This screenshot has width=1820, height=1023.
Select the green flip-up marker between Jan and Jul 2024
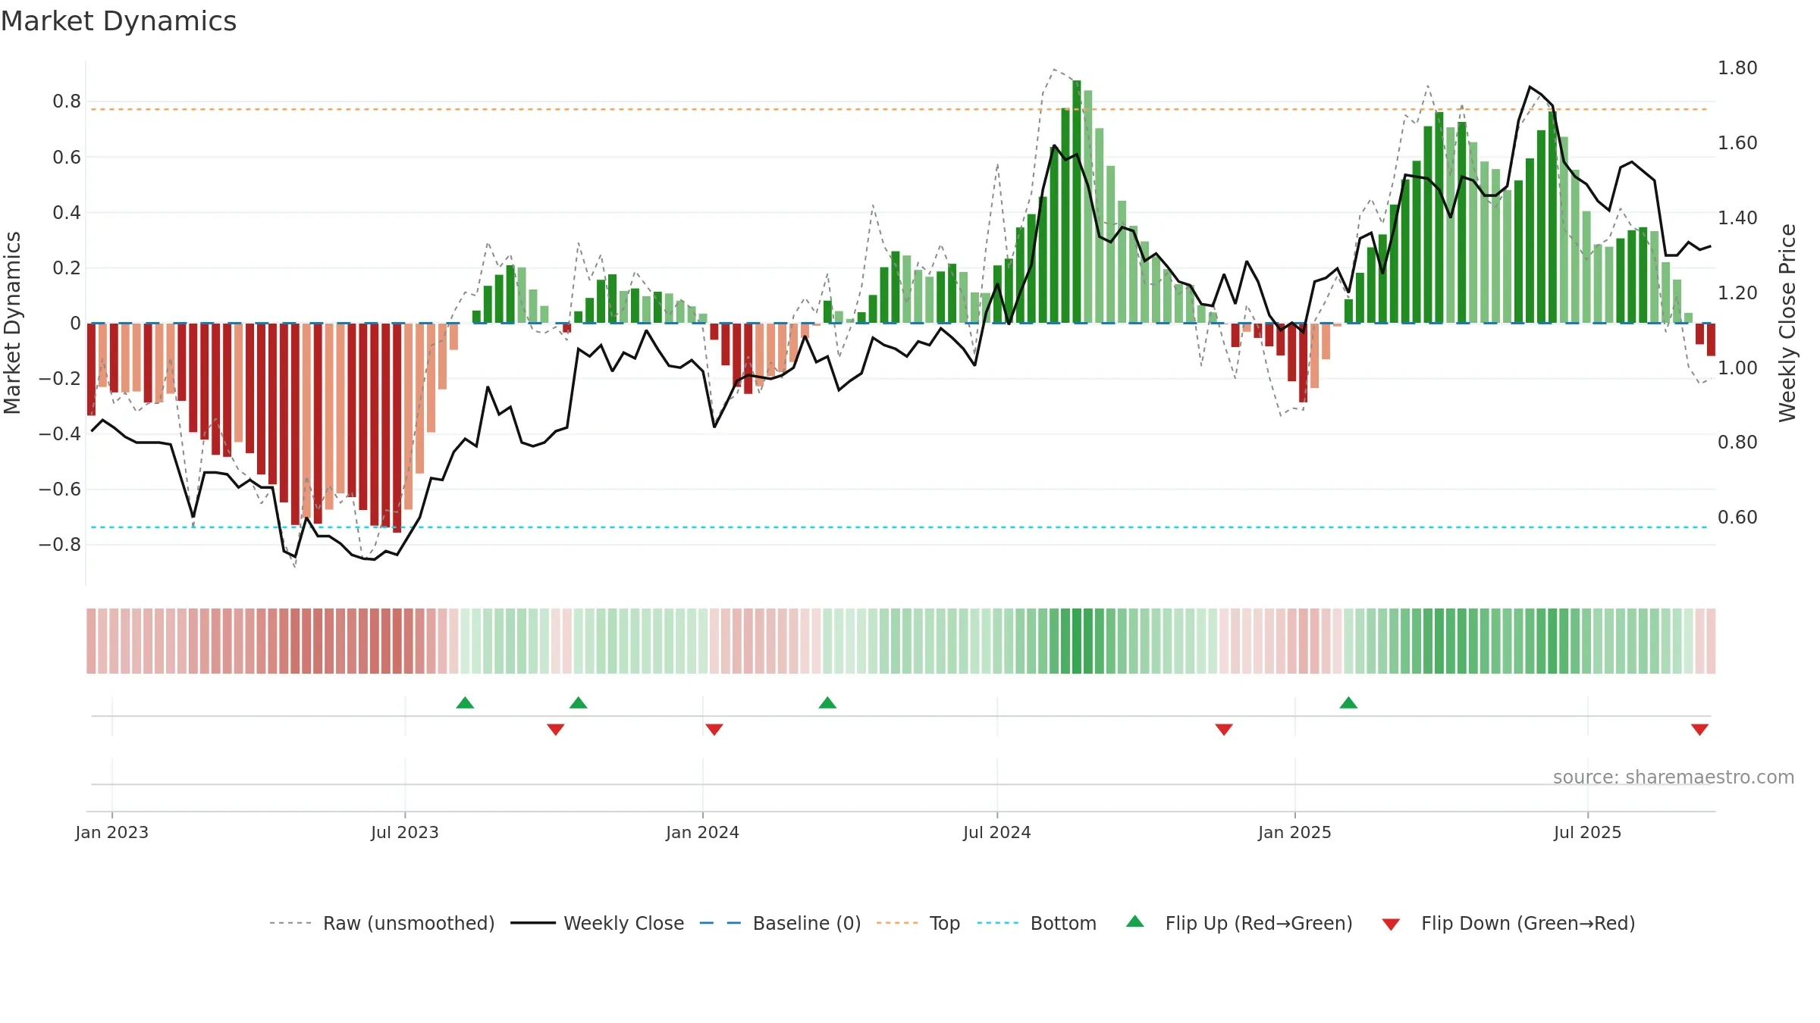coord(827,702)
